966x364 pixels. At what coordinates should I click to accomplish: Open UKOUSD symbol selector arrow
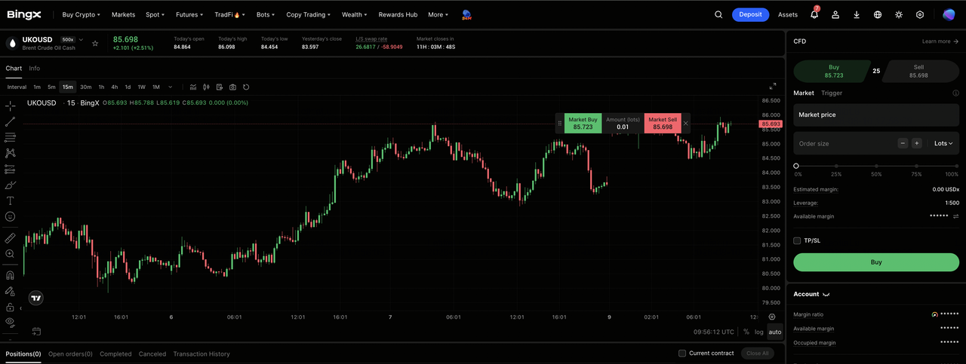[81, 39]
